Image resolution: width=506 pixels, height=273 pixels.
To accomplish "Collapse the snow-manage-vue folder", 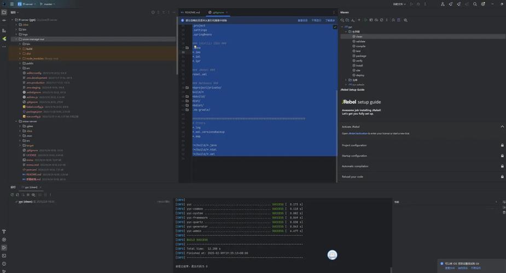I will 16,39.
